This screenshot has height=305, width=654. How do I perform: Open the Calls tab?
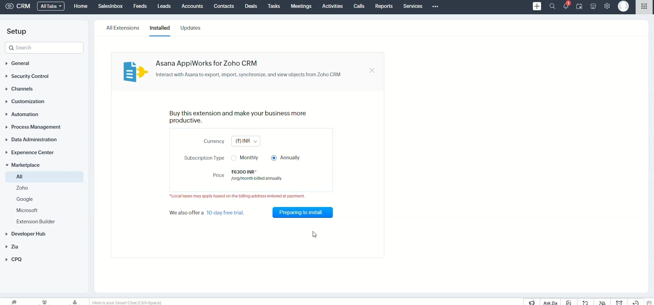pos(359,6)
